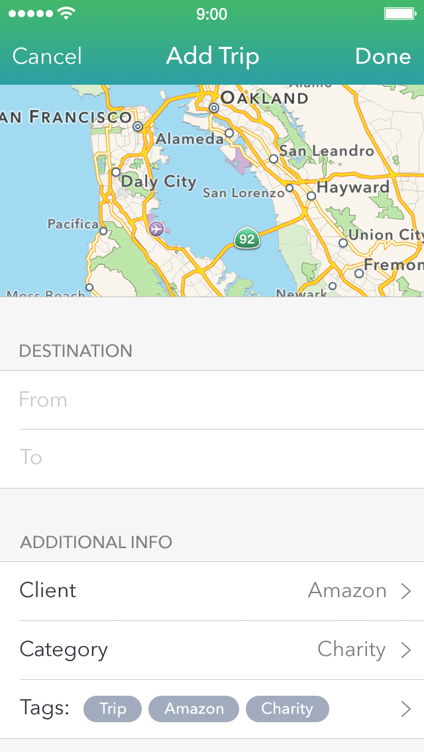Tap the Oakland city marker on the map

214,107
